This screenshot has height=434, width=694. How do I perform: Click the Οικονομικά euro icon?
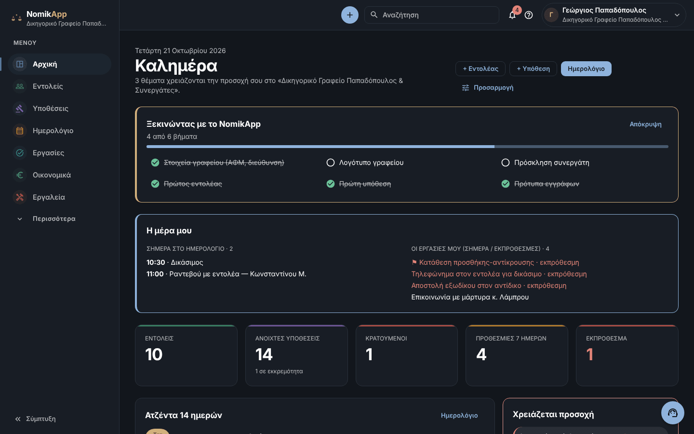click(20, 175)
